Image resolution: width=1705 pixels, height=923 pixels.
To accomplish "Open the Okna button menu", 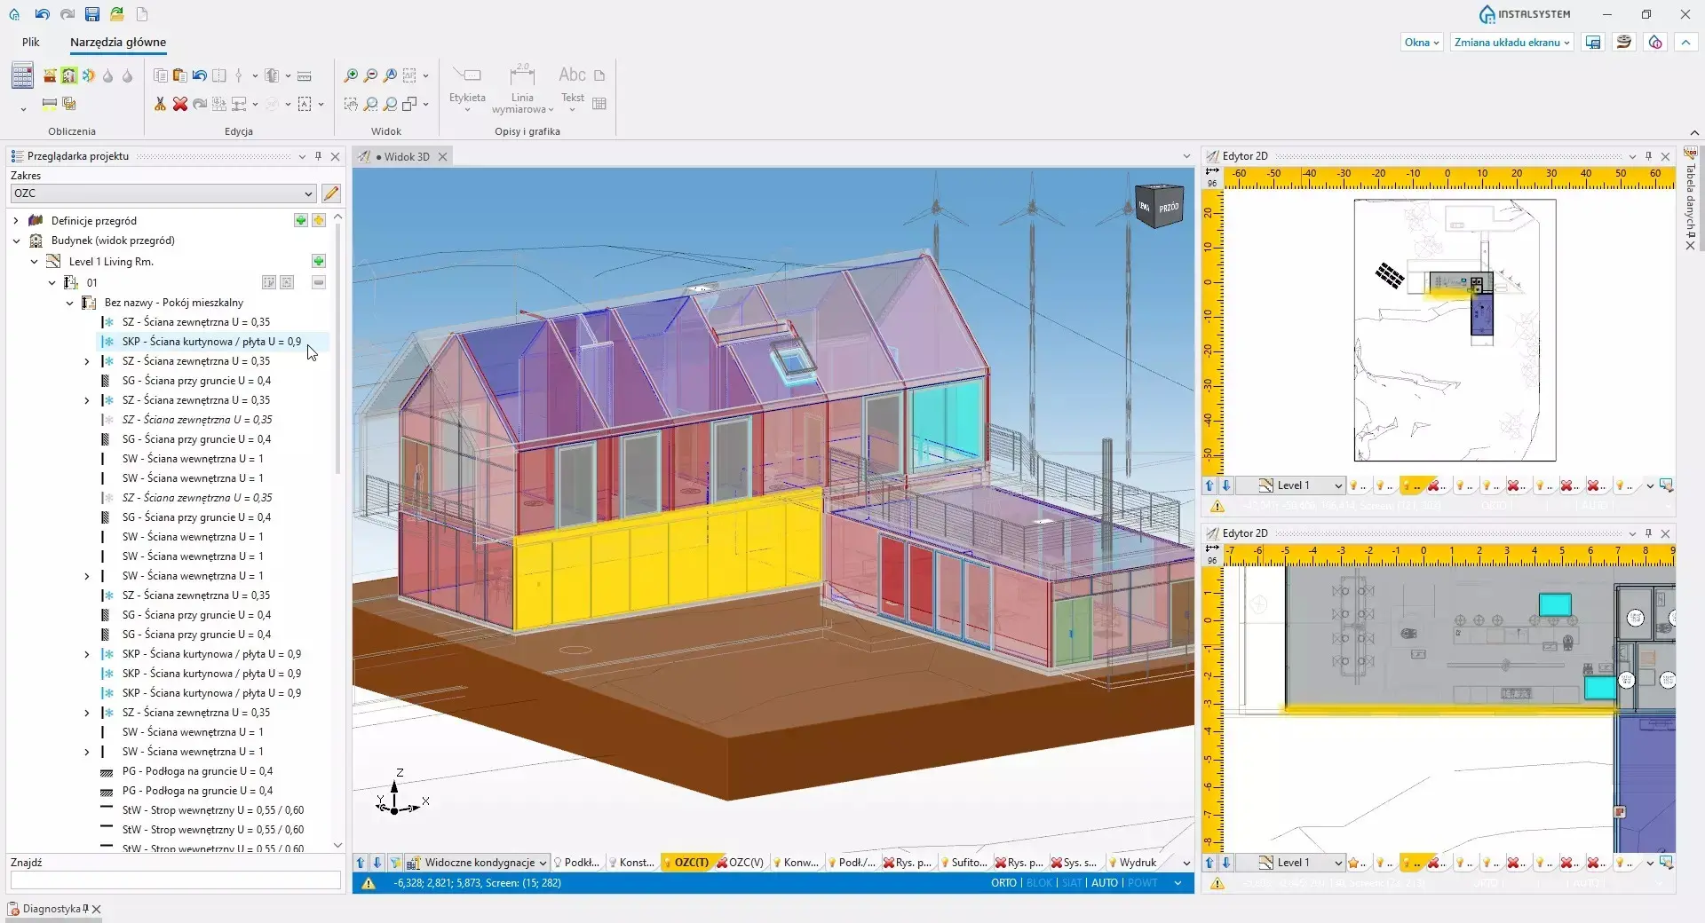I will point(1421,43).
